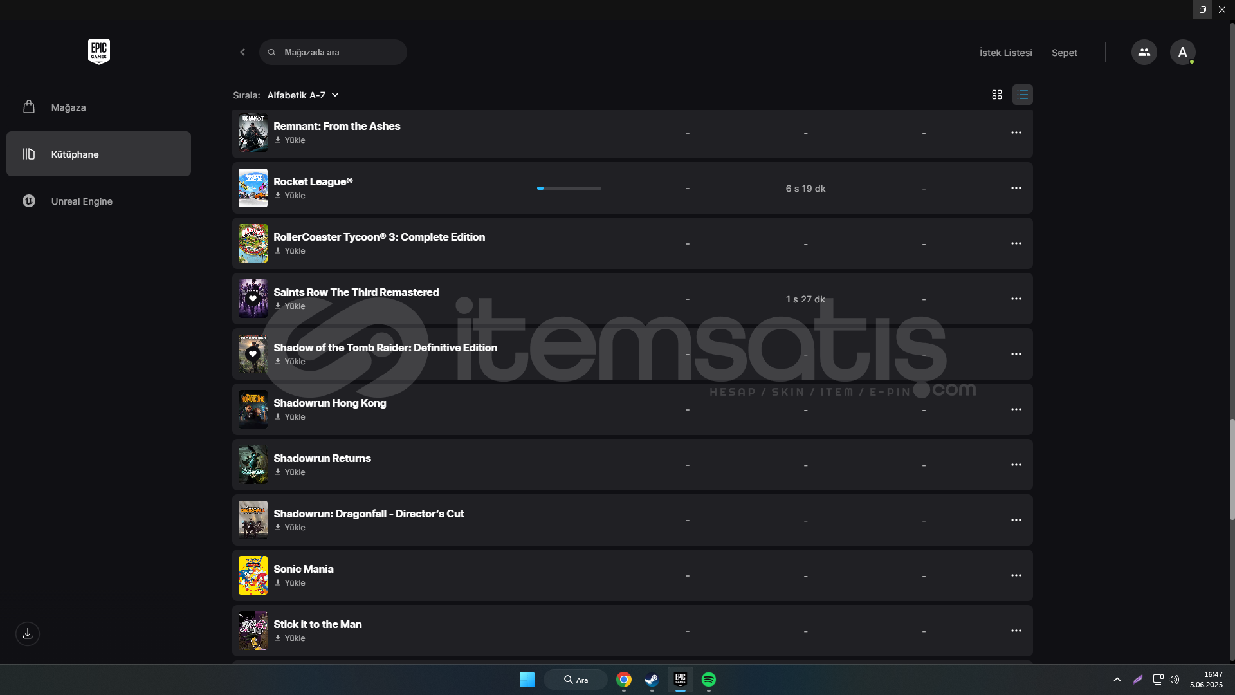
Task: Switch to grid view layout
Action: [996, 95]
